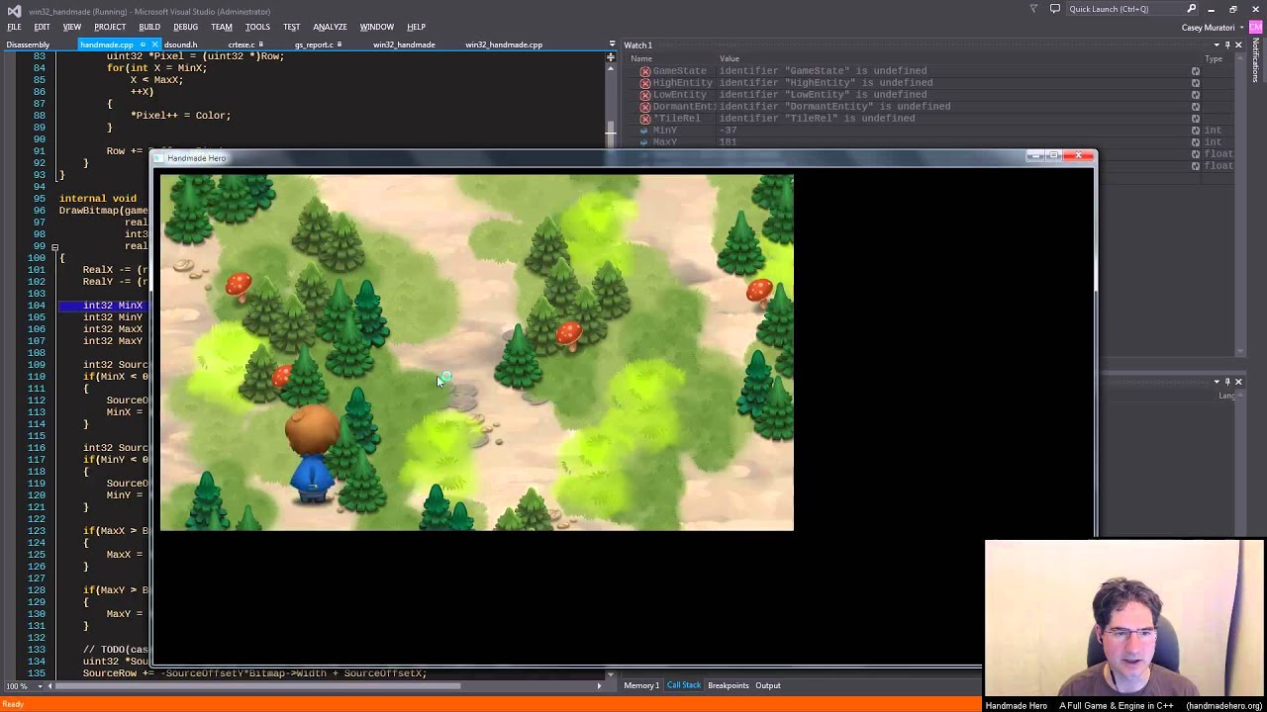This screenshot has height=712, width=1267.
Task: Close the handmade.cpp tab
Action: 155,44
